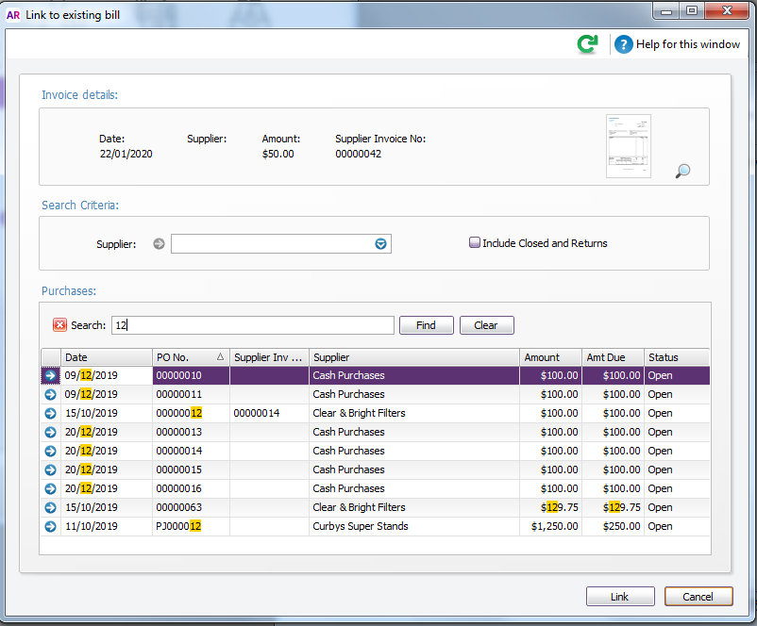Sort by the Date column header
Viewport: 757px width, 626px height.
106,357
